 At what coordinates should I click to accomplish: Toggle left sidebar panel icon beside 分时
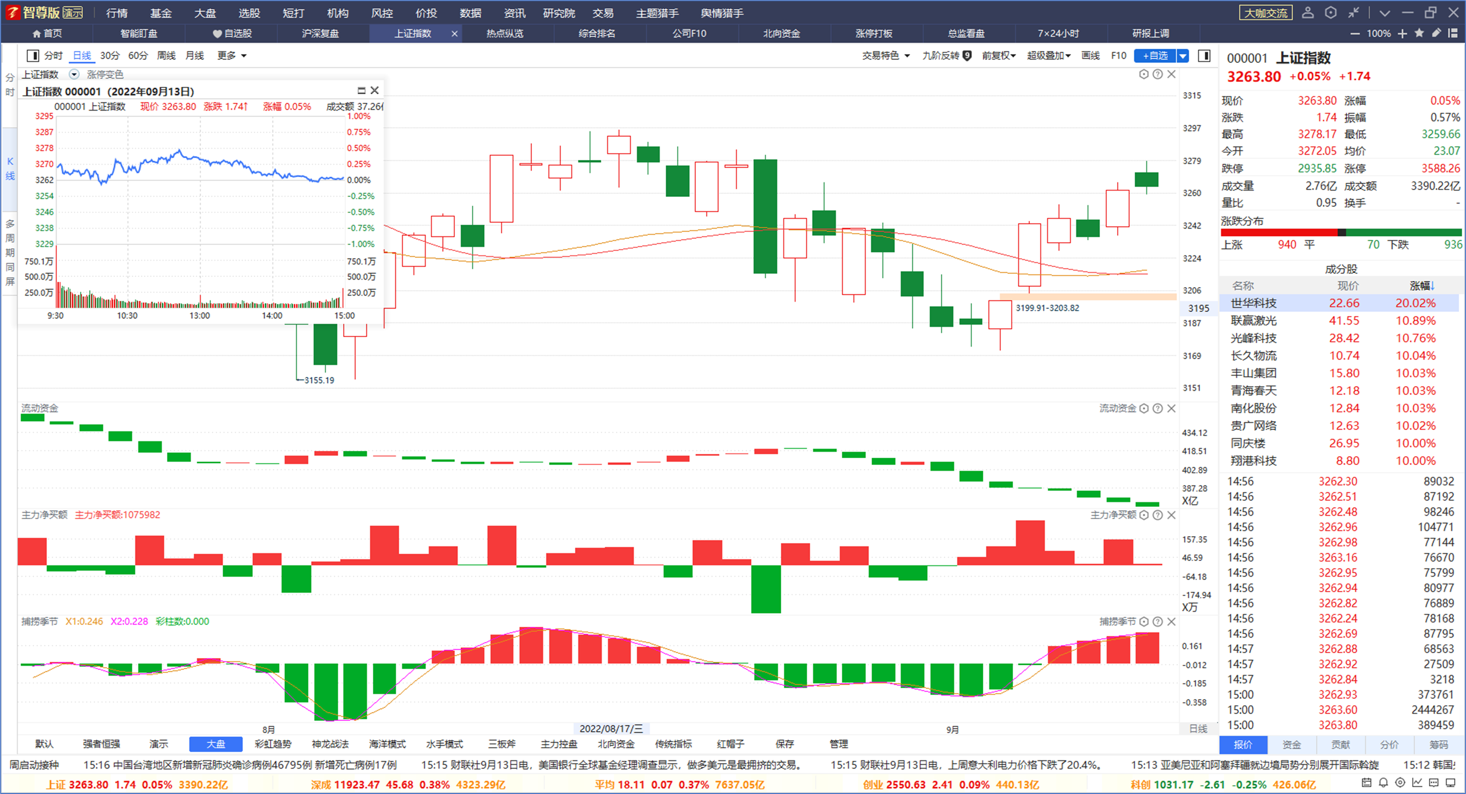tap(33, 56)
